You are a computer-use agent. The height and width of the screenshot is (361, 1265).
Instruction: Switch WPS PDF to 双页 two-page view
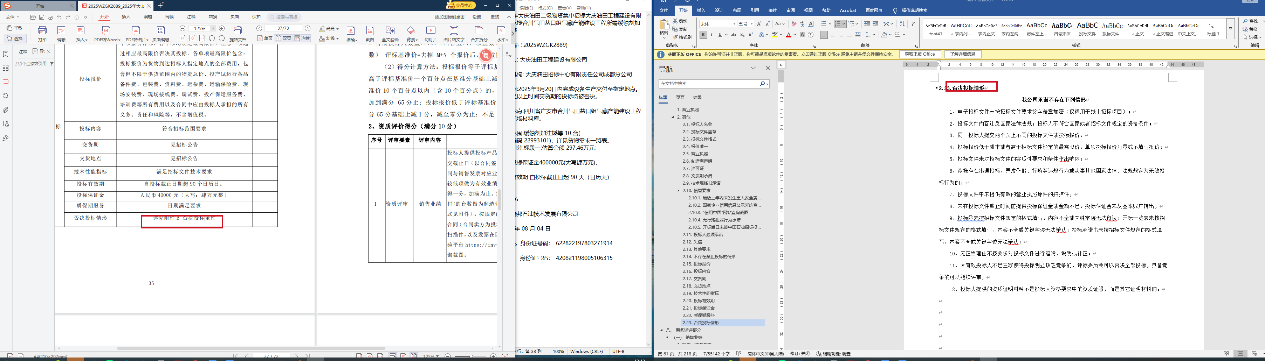click(x=283, y=38)
